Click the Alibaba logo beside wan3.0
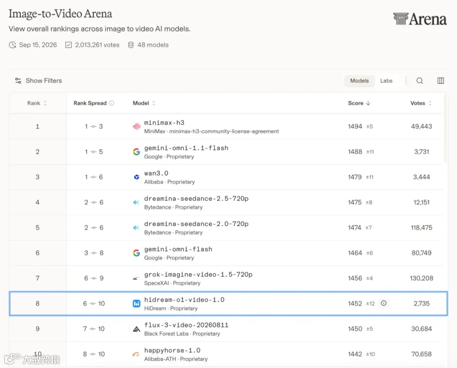 (x=137, y=177)
